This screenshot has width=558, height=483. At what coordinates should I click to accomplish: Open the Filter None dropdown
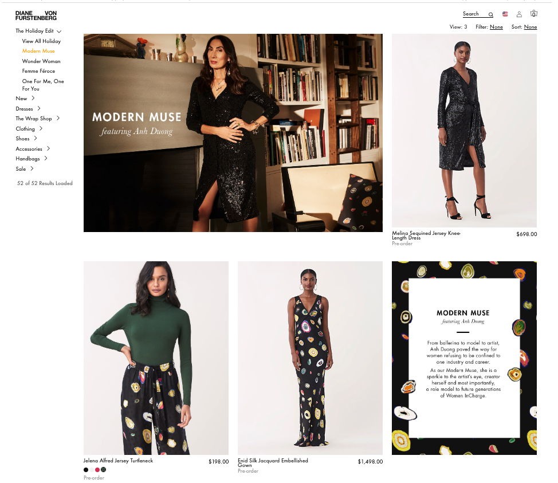496,27
